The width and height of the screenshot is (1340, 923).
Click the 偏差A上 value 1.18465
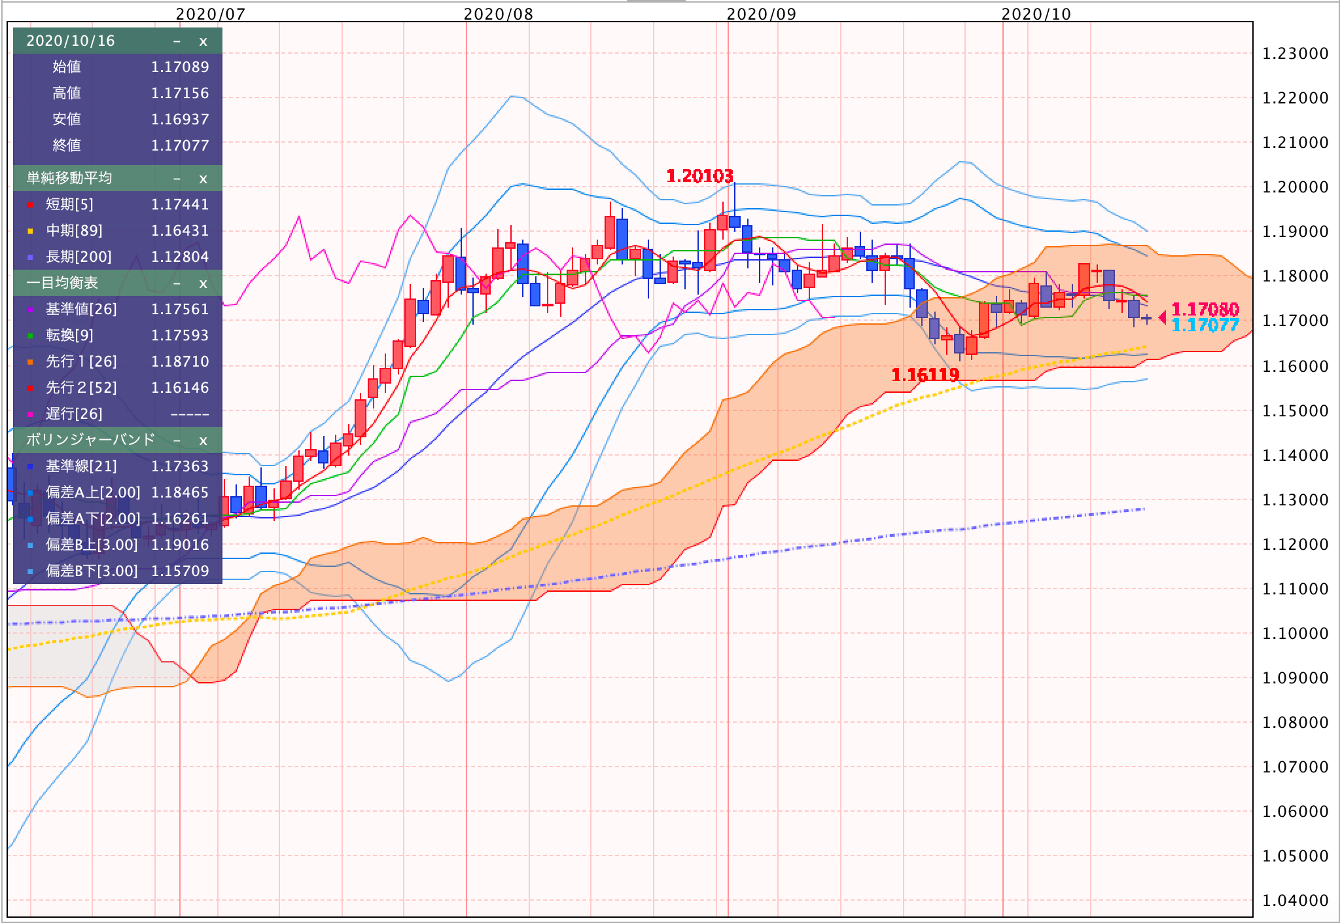coord(180,492)
